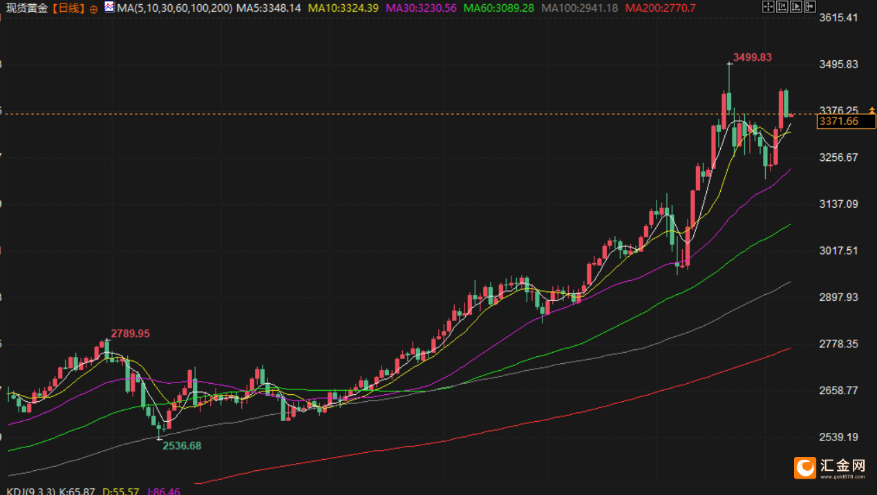This screenshot has width=877, height=495.
Task: Click the 2778.35 axis label
Action: pos(838,344)
